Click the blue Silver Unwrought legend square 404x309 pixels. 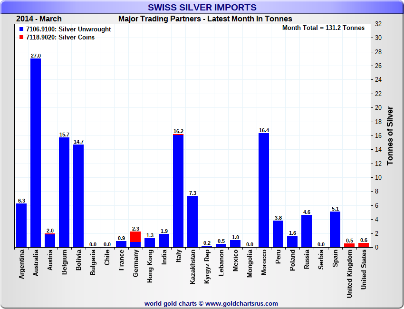click(21, 29)
